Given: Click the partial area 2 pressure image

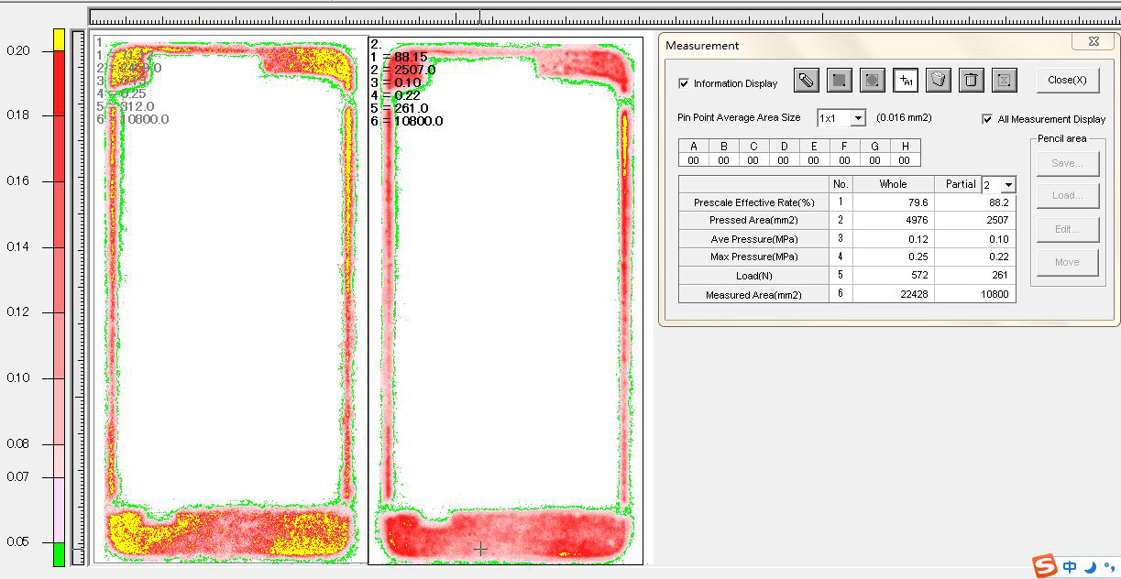Looking at the screenshot, I should pos(505,300).
